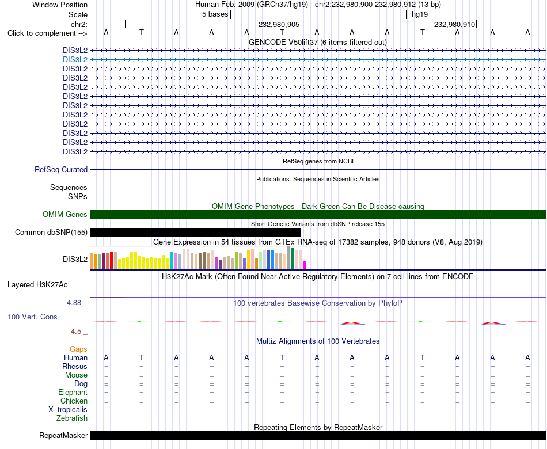Click the Sequences track label
The width and height of the screenshot is (547, 449).
tap(69, 187)
